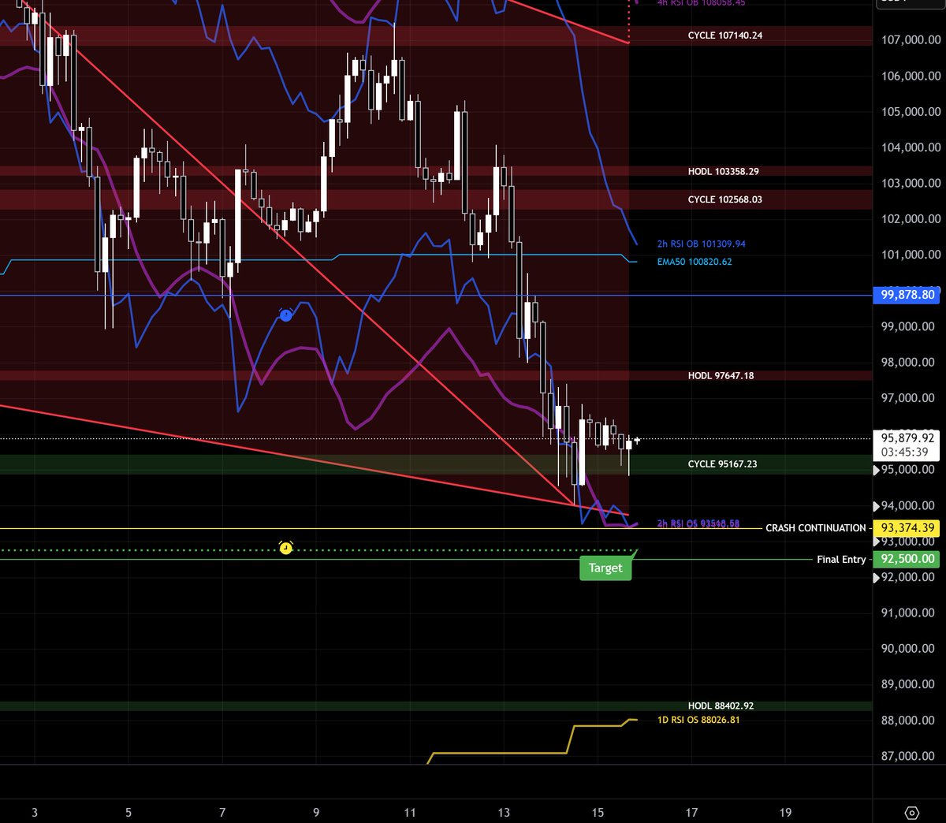Click the CYCLE 95167.23 level label
Screen dimensions: 946x823
[723, 464]
